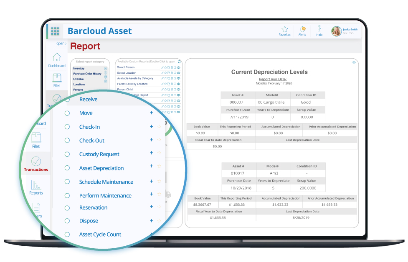Expand Schedule Maintenance plus sign
Image resolution: width=408 pixels, height=262 pixels.
pyautogui.click(x=151, y=181)
